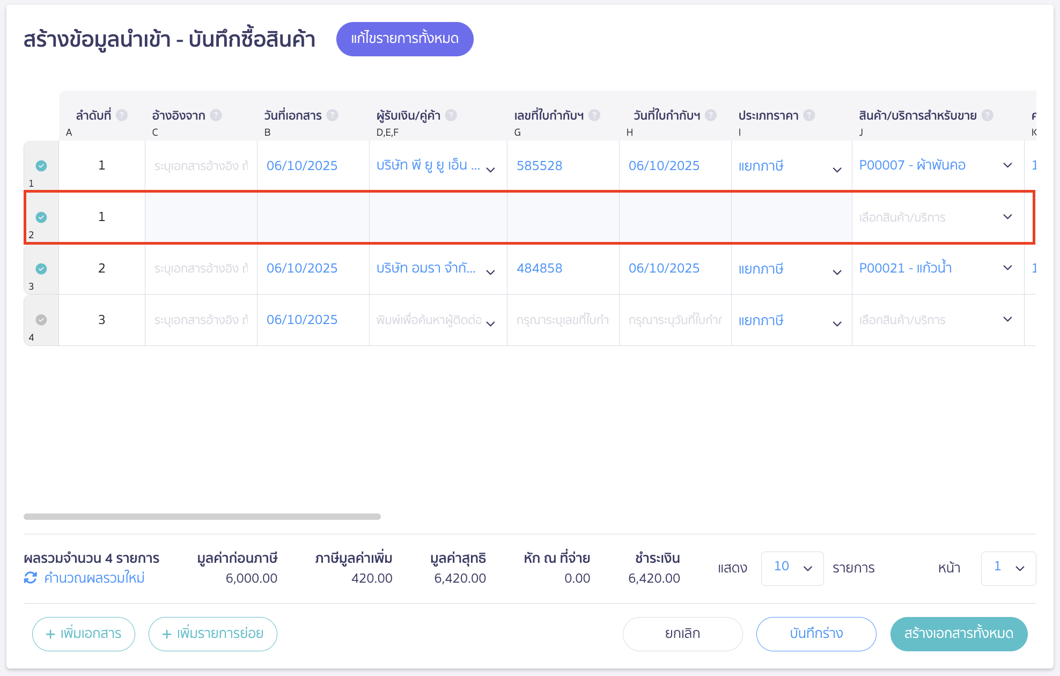Click plus icon on เพิ่มรายการย่อย button
1060x676 pixels.
[x=166, y=634]
